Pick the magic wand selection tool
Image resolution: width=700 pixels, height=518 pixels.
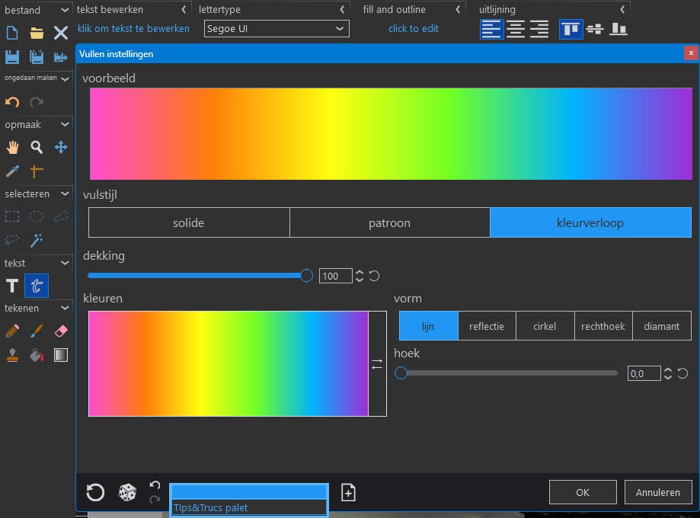(37, 241)
